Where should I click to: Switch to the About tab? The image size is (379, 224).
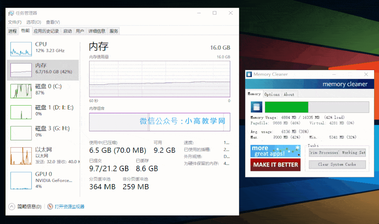289,94
